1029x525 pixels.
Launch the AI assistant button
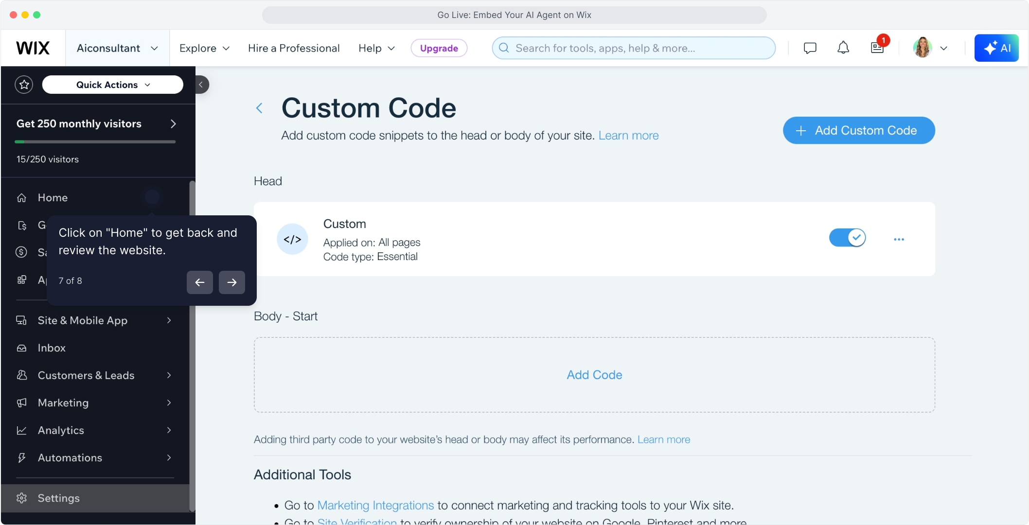[996, 48]
